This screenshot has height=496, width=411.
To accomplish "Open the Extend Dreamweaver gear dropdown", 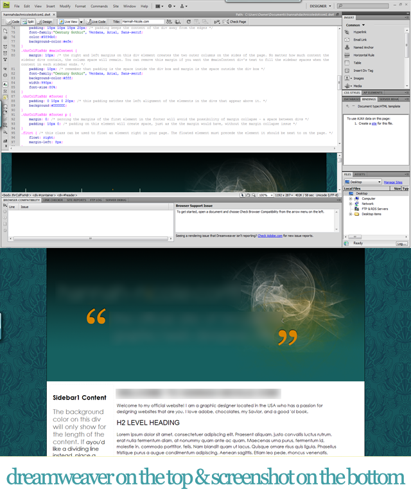I will point(171,6).
